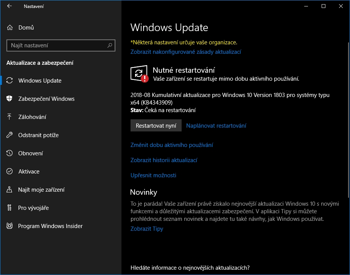This screenshot has width=350, height=275.
Task: Click the Pro vývojáře tools icon
Action: click(9, 208)
